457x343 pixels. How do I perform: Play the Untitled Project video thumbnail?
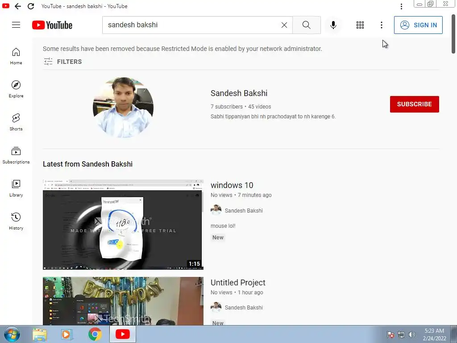point(123,301)
